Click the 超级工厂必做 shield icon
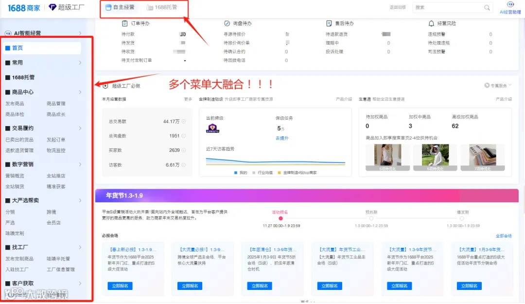Screen dimensions: 525x304 tap(105, 86)
